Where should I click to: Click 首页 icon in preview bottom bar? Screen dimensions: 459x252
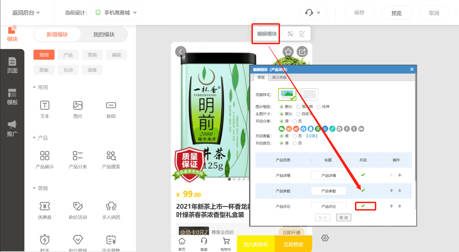(x=182, y=244)
